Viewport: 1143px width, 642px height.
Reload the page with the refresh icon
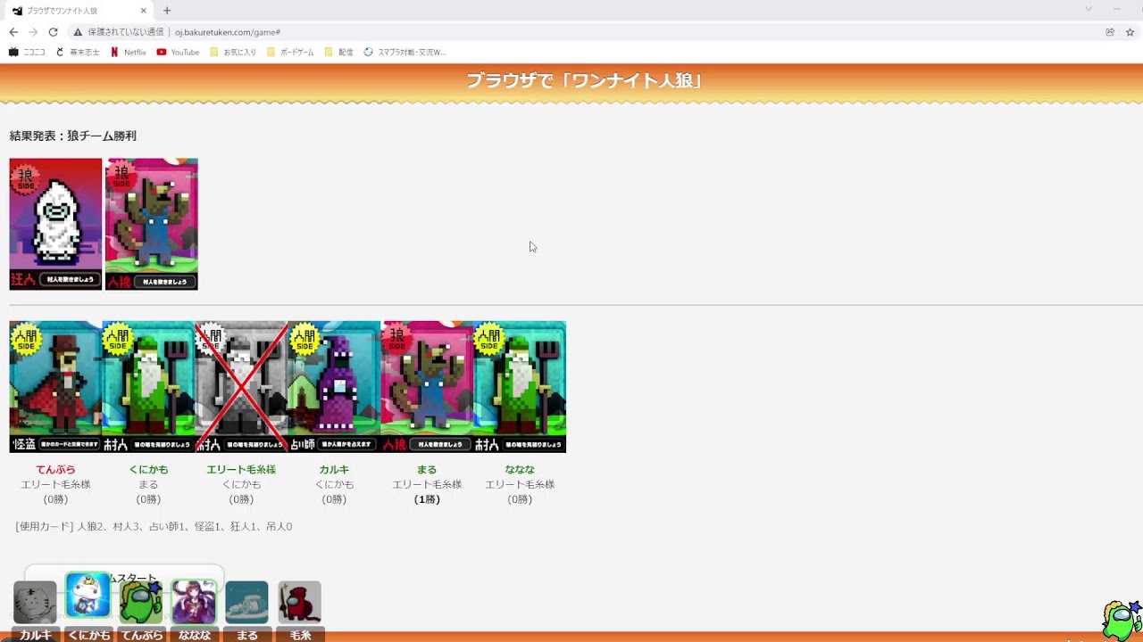click(53, 32)
